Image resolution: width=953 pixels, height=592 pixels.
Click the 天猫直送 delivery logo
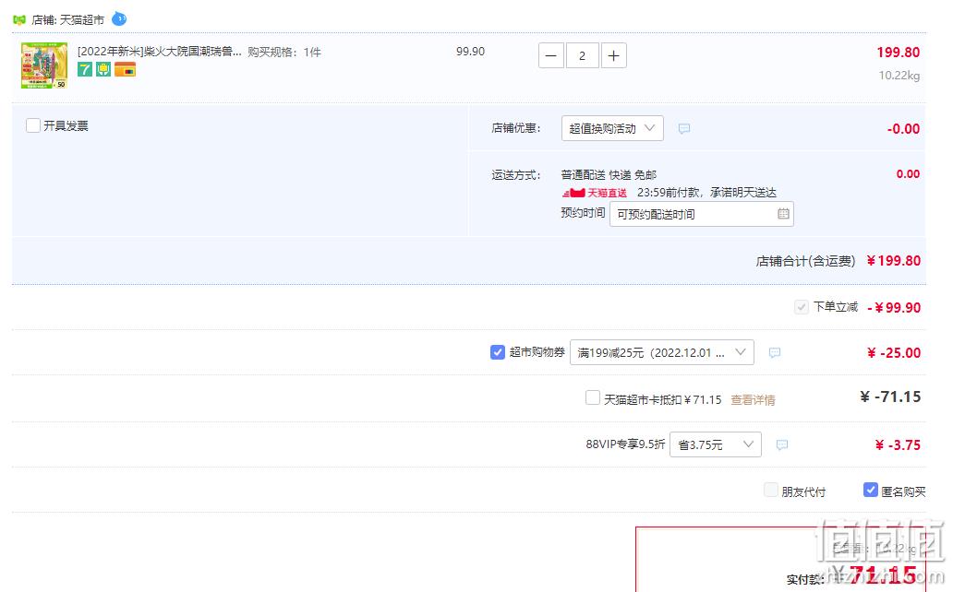click(595, 193)
